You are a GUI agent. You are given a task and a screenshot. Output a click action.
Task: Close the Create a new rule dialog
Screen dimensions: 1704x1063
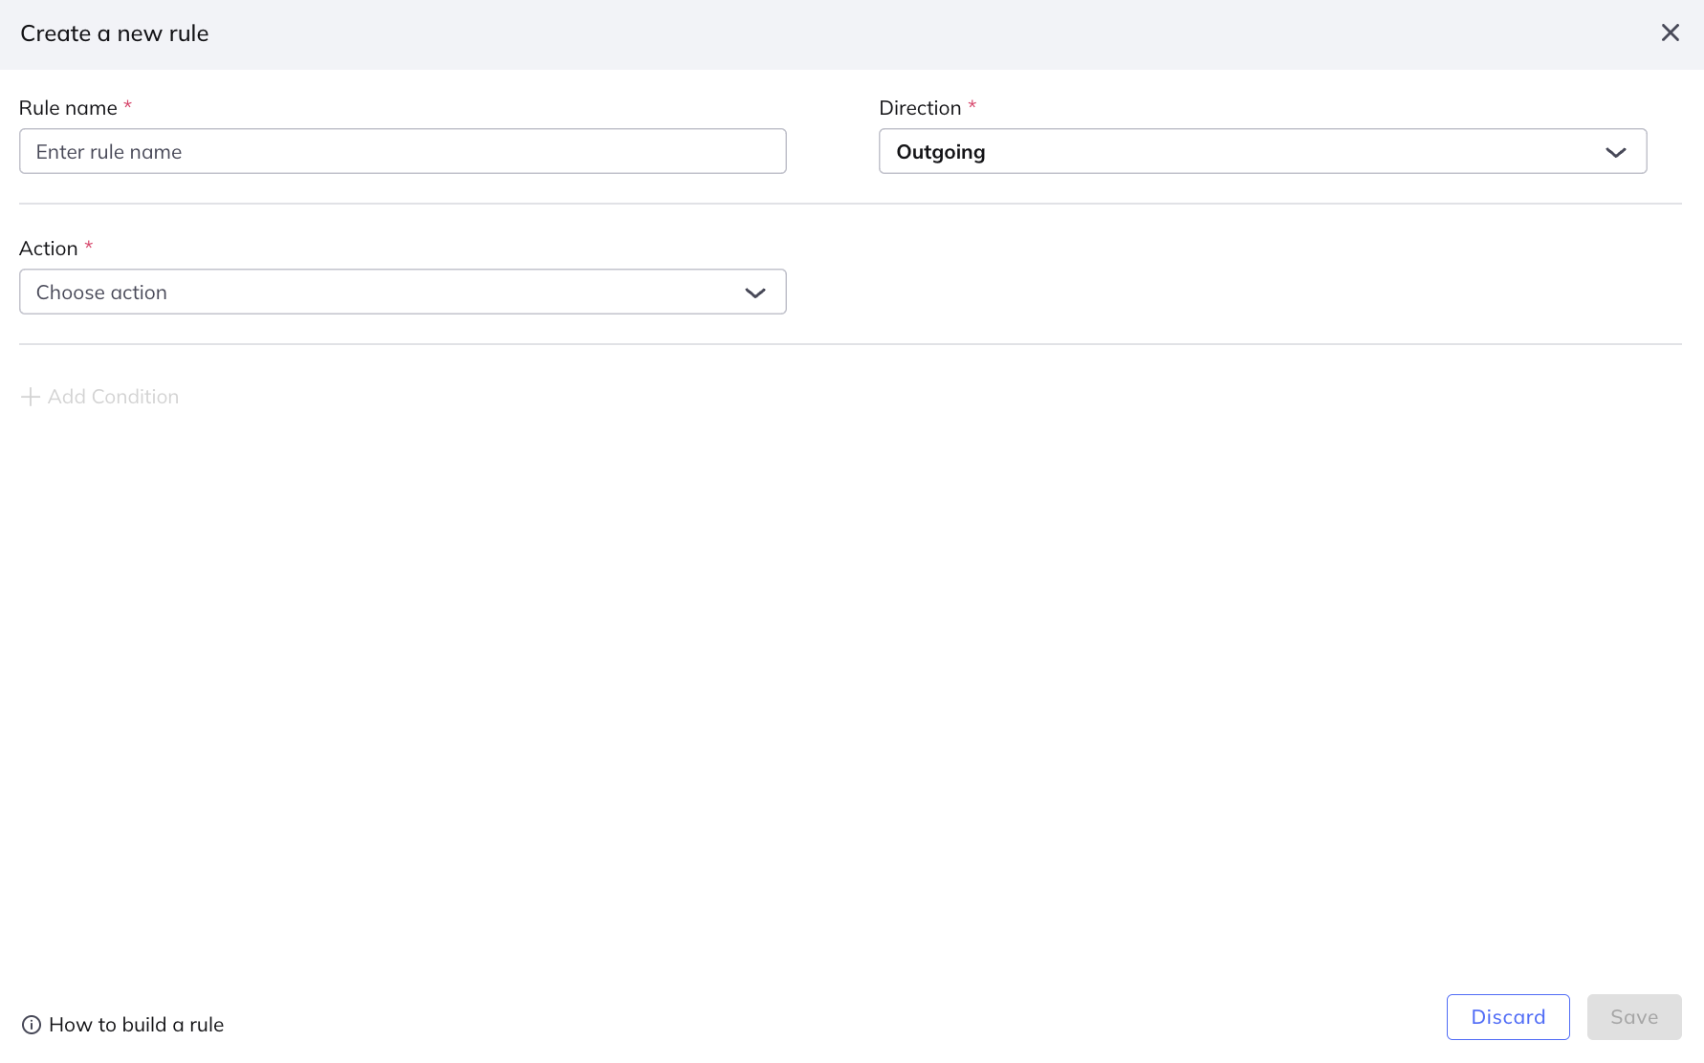coord(1670,33)
